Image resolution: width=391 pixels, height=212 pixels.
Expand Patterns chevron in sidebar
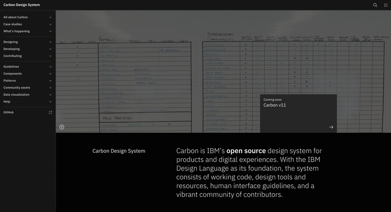50,81
